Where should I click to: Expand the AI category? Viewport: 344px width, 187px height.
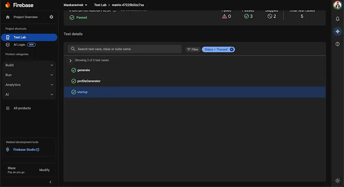point(29,95)
